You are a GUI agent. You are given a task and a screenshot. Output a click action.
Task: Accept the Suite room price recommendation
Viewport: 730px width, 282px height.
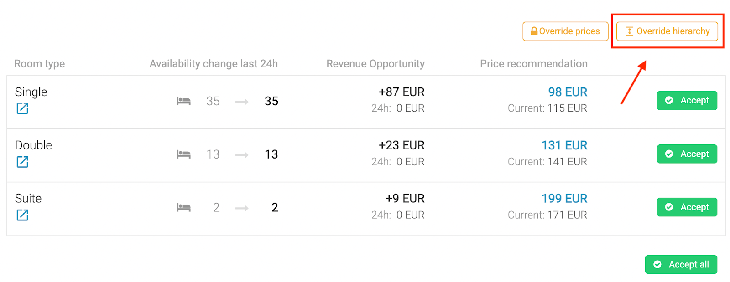pos(687,207)
